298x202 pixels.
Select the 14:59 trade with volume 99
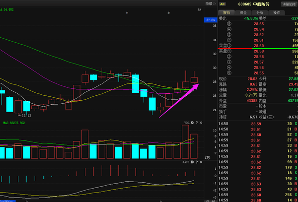click(x=258, y=162)
